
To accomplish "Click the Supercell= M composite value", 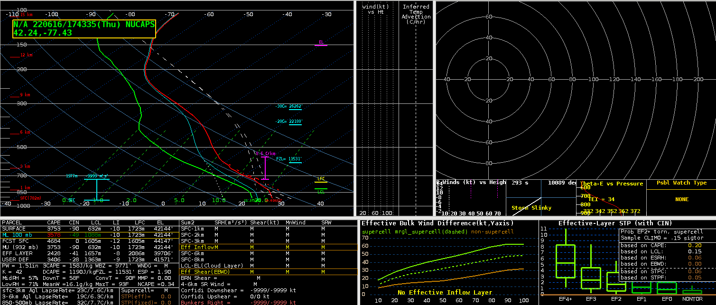I will (x=145, y=290).
